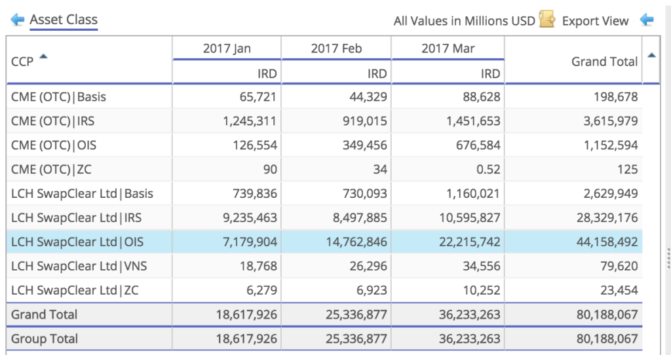Click the value 1,245,311
Screen dimensions: 671x355
point(250,121)
